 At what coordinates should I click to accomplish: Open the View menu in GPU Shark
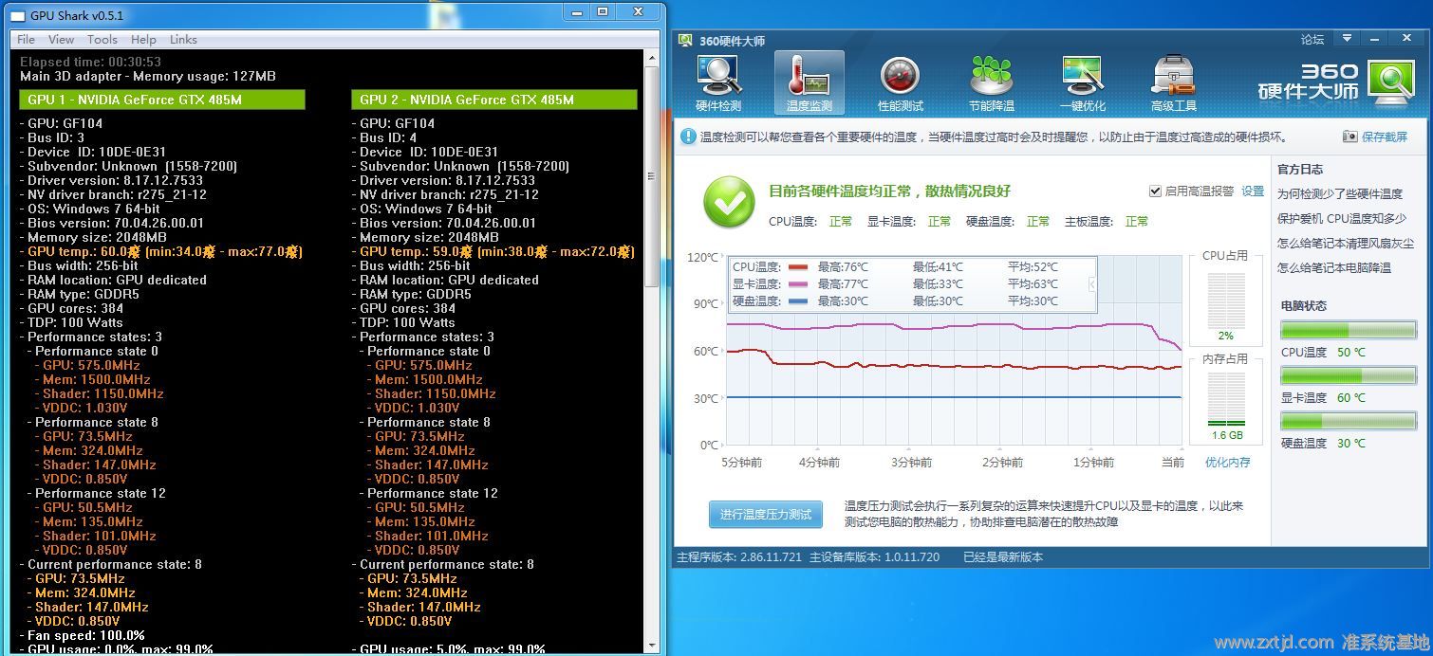61,40
